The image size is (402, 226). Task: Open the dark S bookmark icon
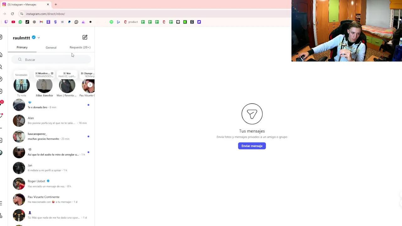tap(192, 22)
